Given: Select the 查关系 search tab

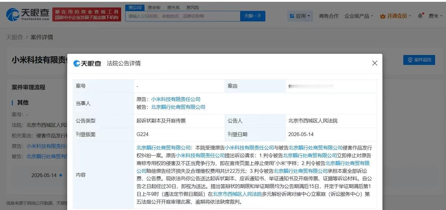Looking at the screenshot, I should 173,7.
